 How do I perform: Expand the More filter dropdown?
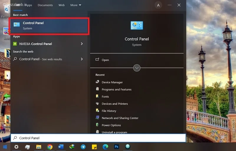[76, 5]
